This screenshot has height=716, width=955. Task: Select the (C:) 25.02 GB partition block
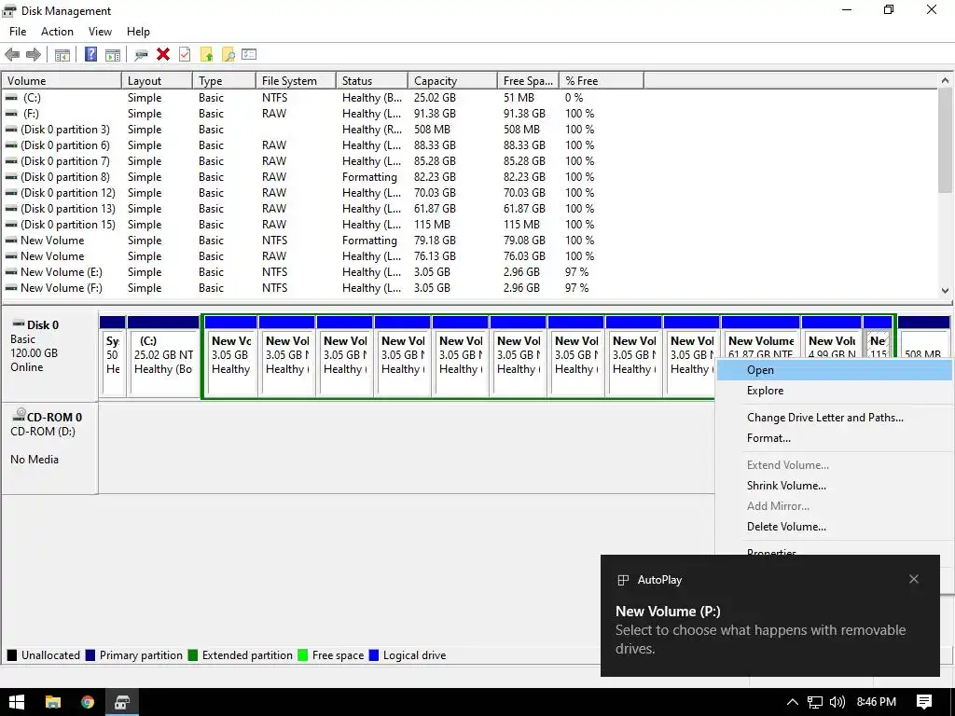[x=163, y=356]
